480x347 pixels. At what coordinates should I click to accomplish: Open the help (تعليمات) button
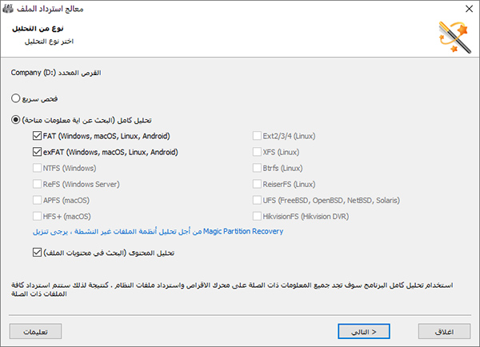[35, 331]
